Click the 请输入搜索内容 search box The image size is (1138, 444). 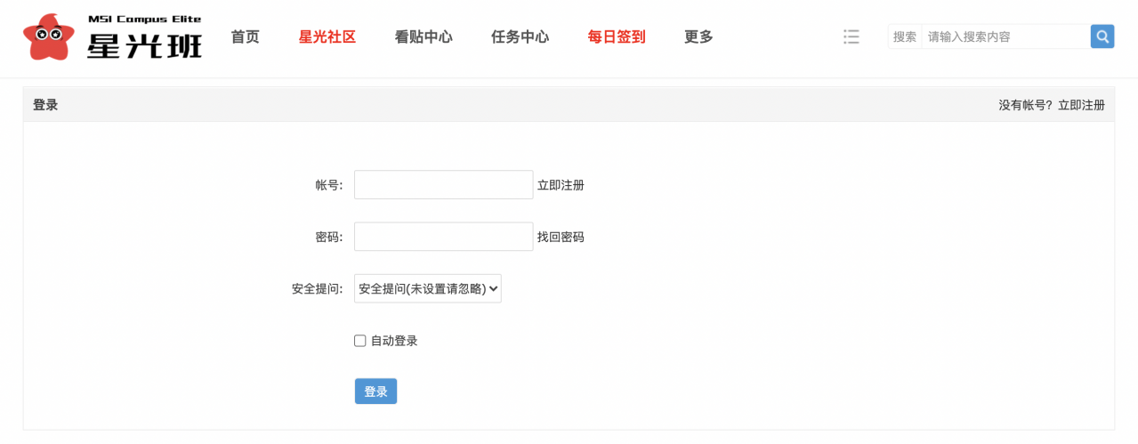tap(1005, 36)
